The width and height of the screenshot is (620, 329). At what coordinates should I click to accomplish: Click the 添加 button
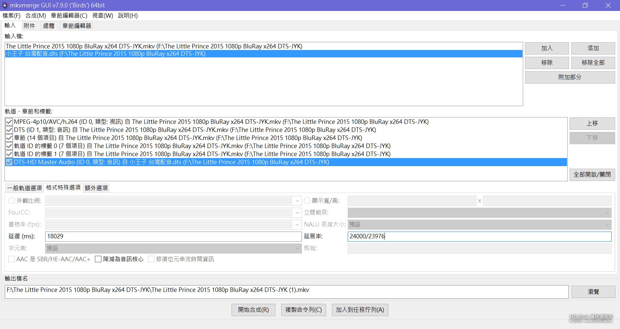coord(593,48)
